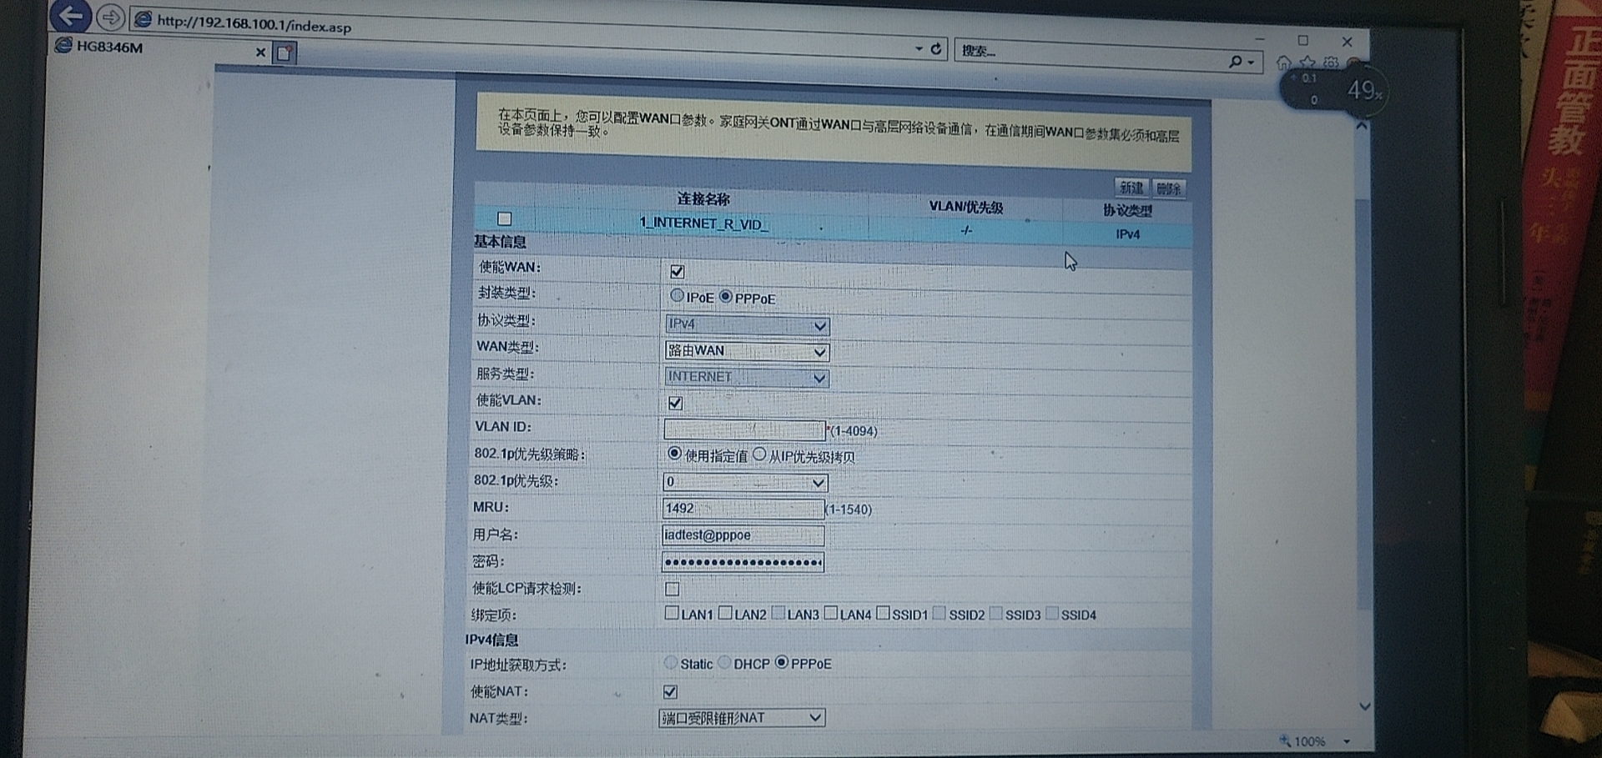Image resolution: width=1602 pixels, height=758 pixels.
Task: Select the IPoE encapsulation radio
Action: (x=677, y=296)
